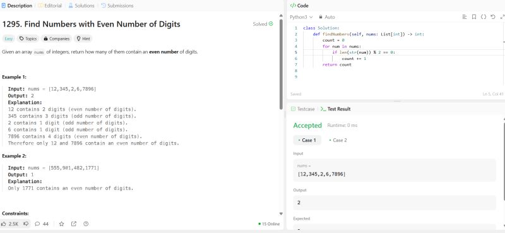Click the description panel vertical scrollbar
Screen dimensions: 505x233
281,64
